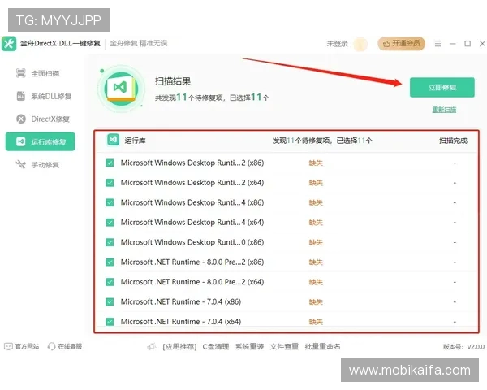The image size is (487, 390).
Task: Toggle .NET Runtime 7.0.4 (x64) checkbox
Action: point(110,321)
